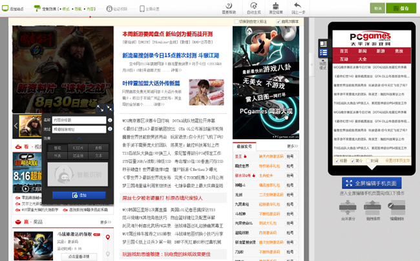This screenshot has height=261, width=420.
Task: Click the blue 添加 button
Action: pos(79,195)
